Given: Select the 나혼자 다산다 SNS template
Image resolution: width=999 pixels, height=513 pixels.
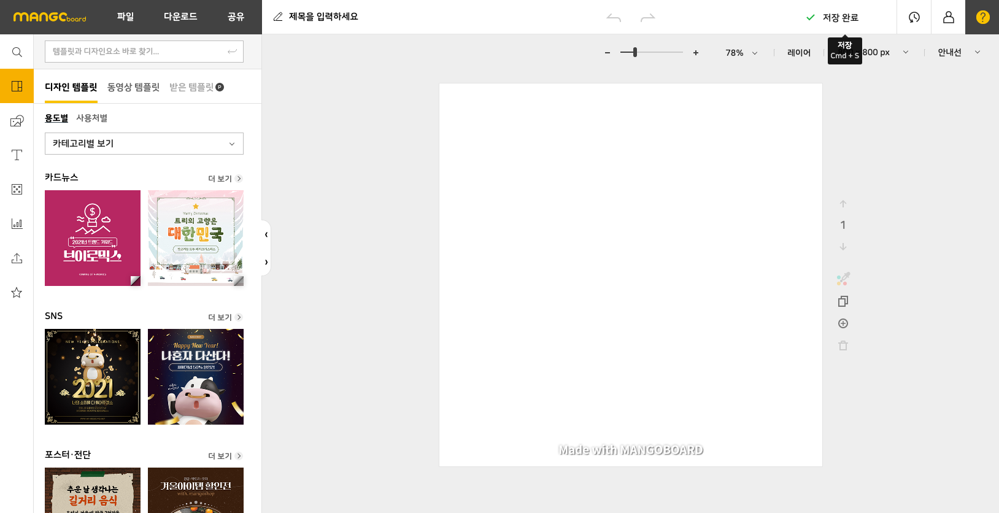Looking at the screenshot, I should tap(196, 377).
